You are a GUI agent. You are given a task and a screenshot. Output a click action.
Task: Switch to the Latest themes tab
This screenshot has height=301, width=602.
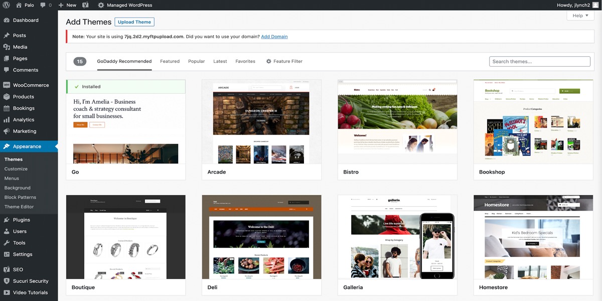220,61
